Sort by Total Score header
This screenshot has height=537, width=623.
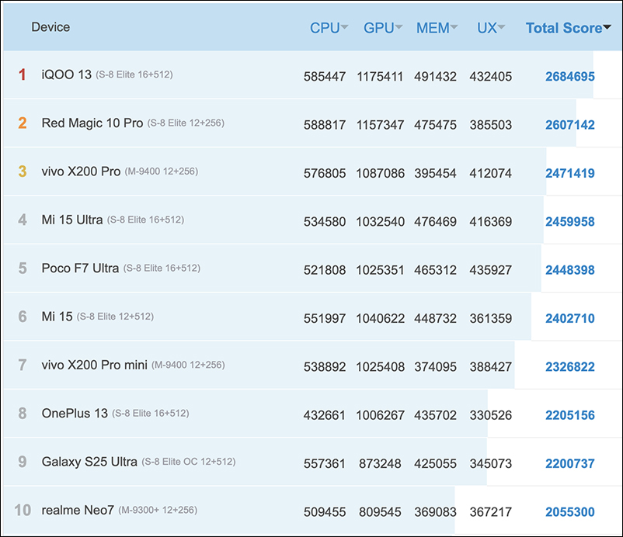click(x=569, y=28)
